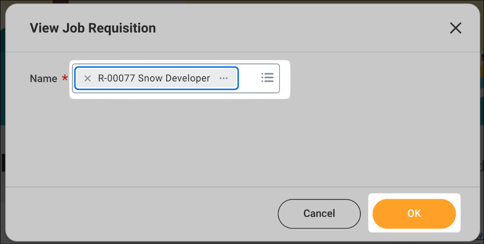Click the R-00077 requisition number

tap(117, 78)
